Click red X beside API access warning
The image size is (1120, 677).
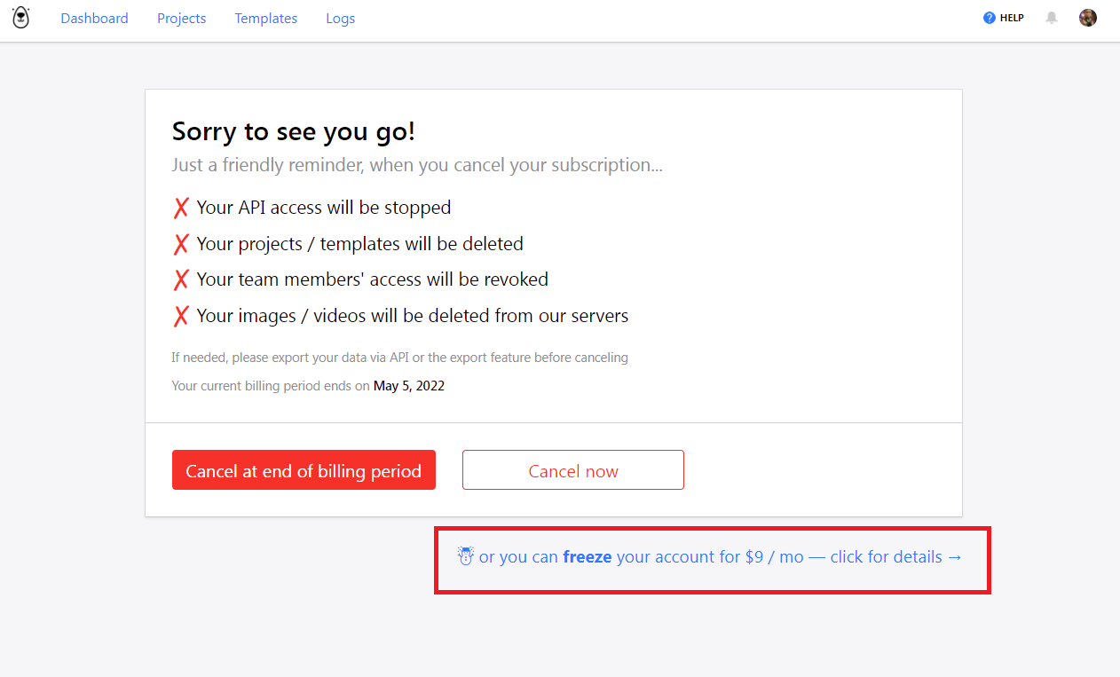[x=181, y=208]
